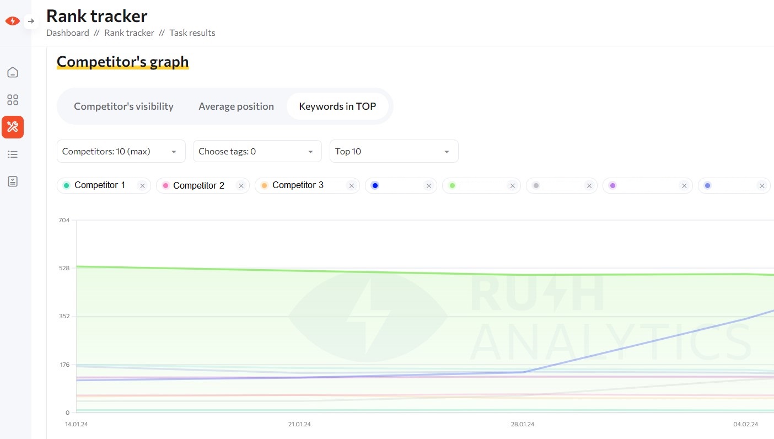Open the Top 10 dropdown
This screenshot has height=439, width=774.
(x=394, y=151)
